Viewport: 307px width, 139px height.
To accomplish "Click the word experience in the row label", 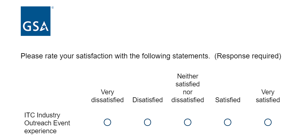I will coord(40,131).
